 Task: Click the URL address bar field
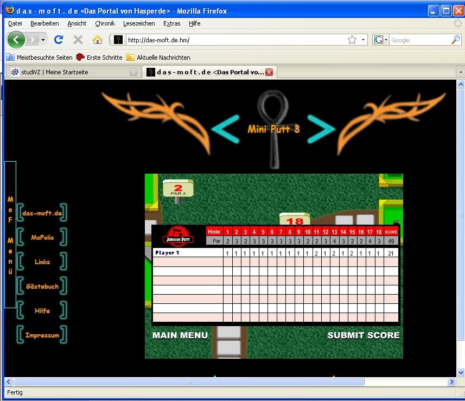[233, 40]
